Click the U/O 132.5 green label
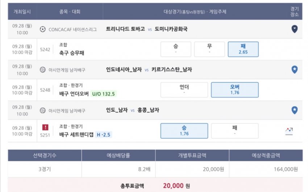Viewport: 308px width, 192px height. [x=104, y=94]
